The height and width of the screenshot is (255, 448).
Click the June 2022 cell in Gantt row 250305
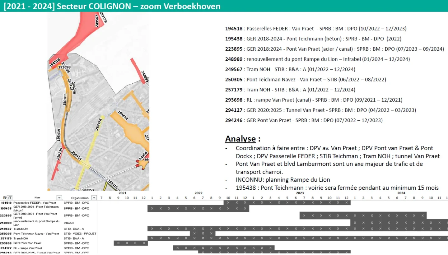click(194, 234)
